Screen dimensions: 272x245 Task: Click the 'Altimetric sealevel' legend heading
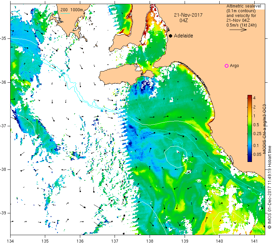coord(243,6)
